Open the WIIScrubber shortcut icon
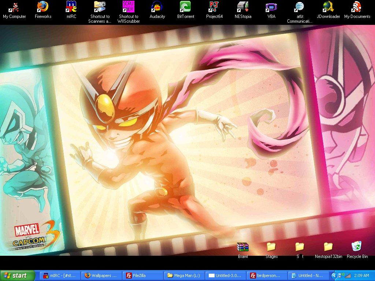This screenshot has width=375, height=281. click(128, 7)
